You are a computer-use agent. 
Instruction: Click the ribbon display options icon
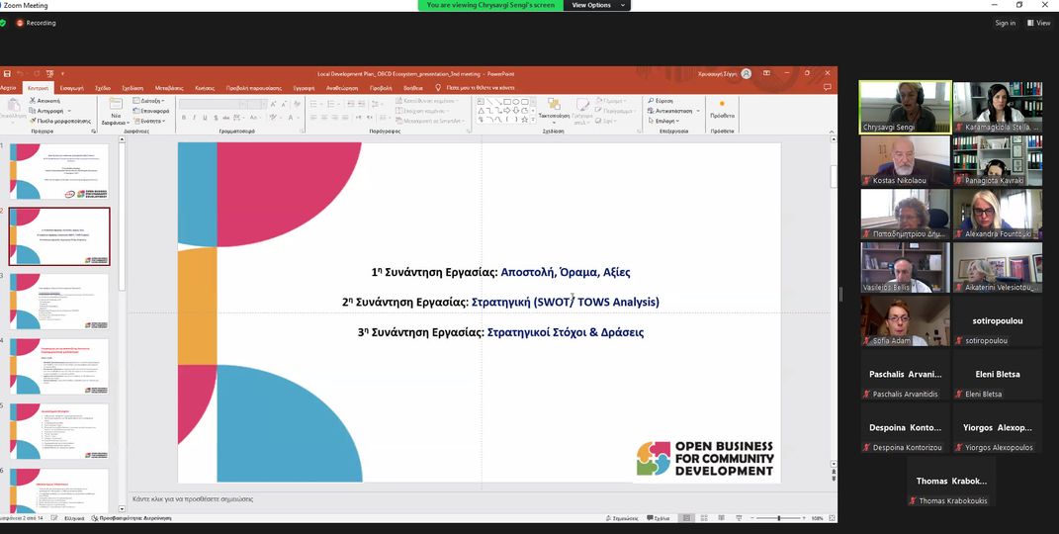point(765,73)
